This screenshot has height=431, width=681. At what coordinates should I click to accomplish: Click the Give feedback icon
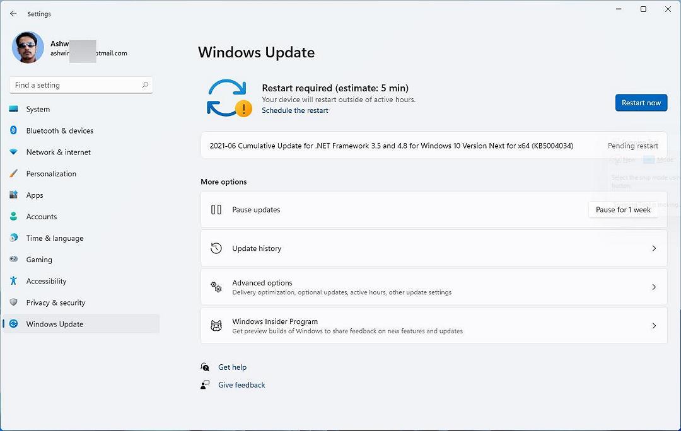click(205, 385)
